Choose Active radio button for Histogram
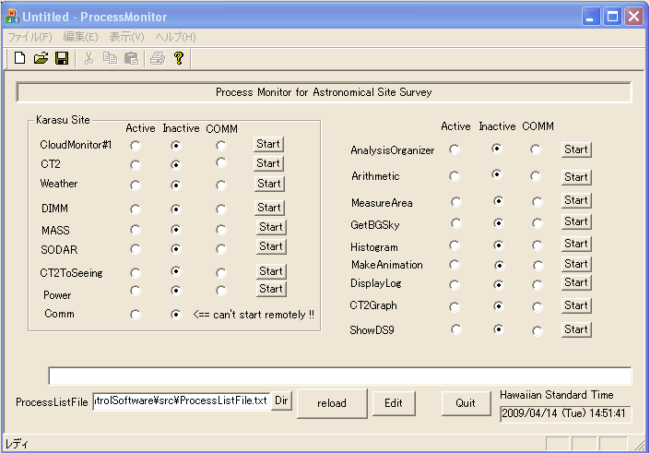The height and width of the screenshot is (454, 650). [x=455, y=245]
